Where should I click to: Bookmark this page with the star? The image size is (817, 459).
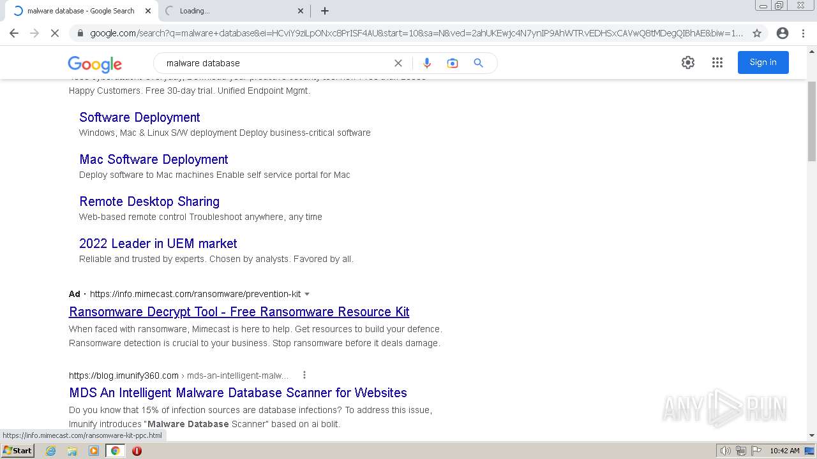(x=757, y=33)
